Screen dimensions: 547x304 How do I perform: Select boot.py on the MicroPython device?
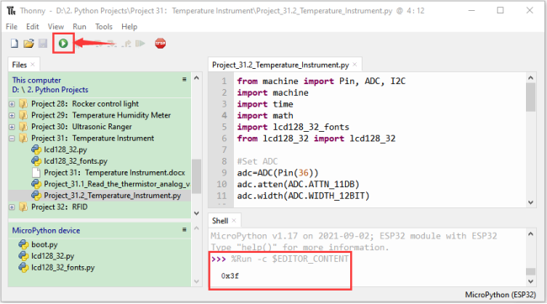[x=45, y=244]
